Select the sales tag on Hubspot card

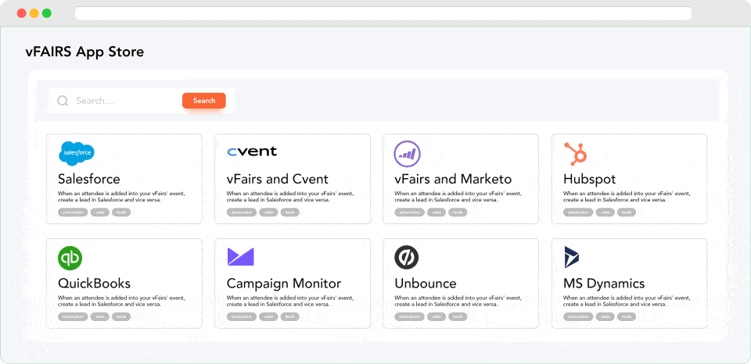click(x=605, y=212)
